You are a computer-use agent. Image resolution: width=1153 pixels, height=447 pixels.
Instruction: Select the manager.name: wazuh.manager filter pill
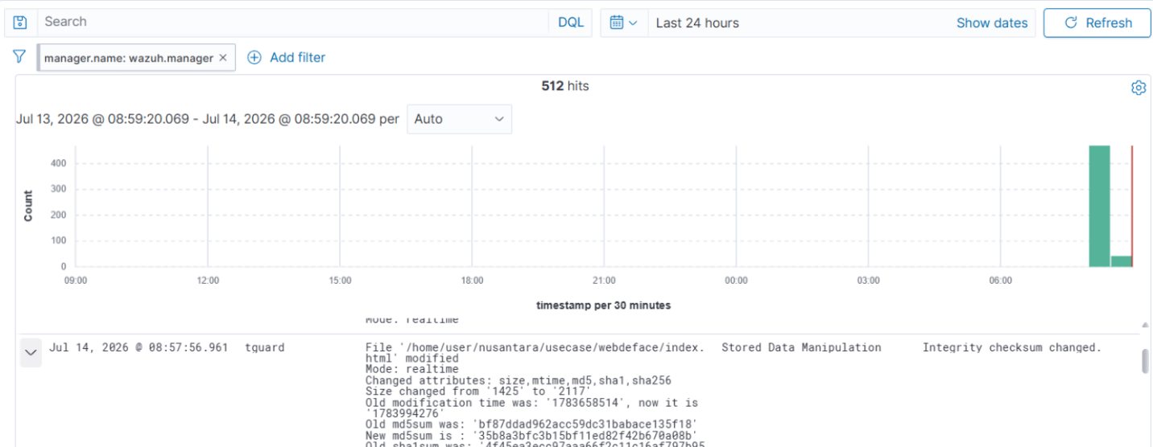pyautogui.click(x=129, y=58)
